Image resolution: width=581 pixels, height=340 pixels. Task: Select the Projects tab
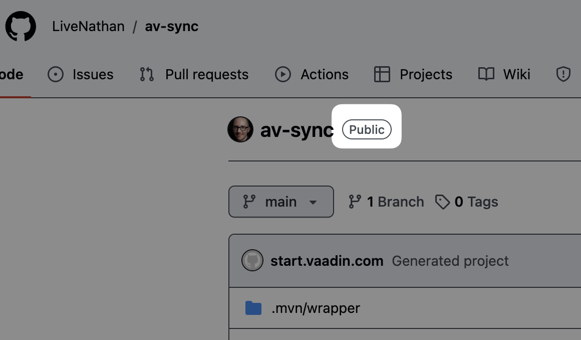click(x=413, y=75)
